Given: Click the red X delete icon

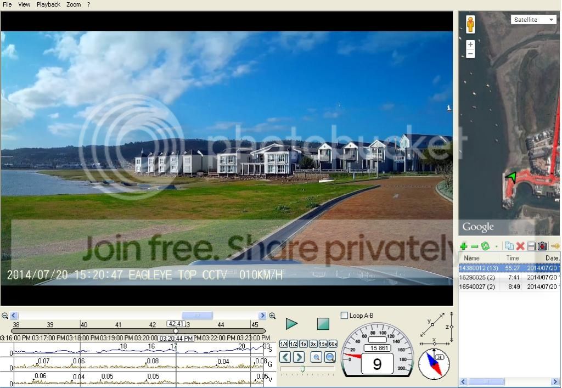Looking at the screenshot, I should [x=520, y=246].
